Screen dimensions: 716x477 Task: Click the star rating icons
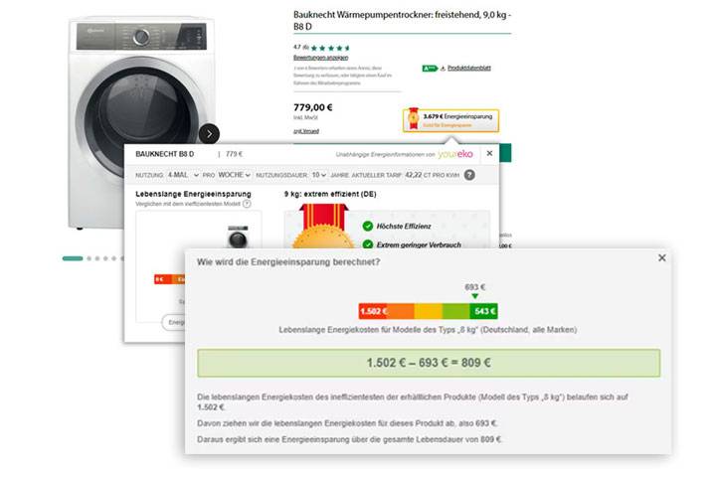[x=330, y=48]
